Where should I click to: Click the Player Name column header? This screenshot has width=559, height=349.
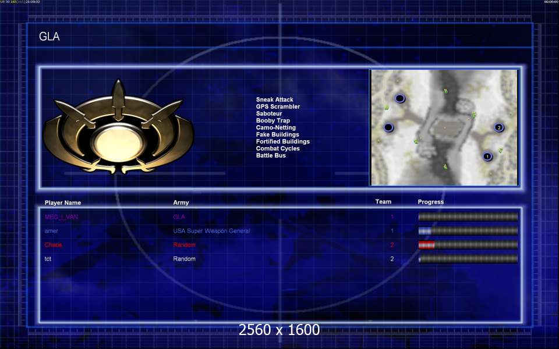(63, 202)
